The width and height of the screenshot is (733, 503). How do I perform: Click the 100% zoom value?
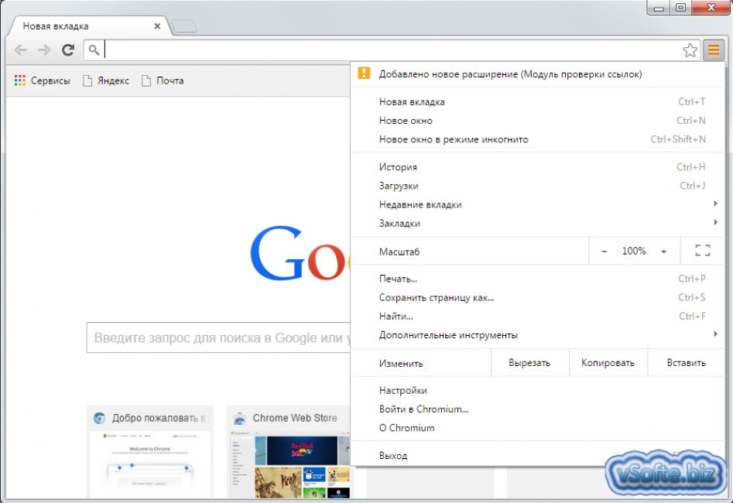(633, 251)
